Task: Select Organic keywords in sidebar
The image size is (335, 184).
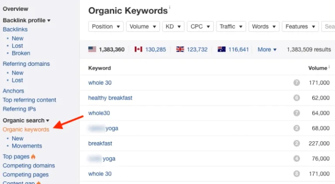Action: (26, 129)
